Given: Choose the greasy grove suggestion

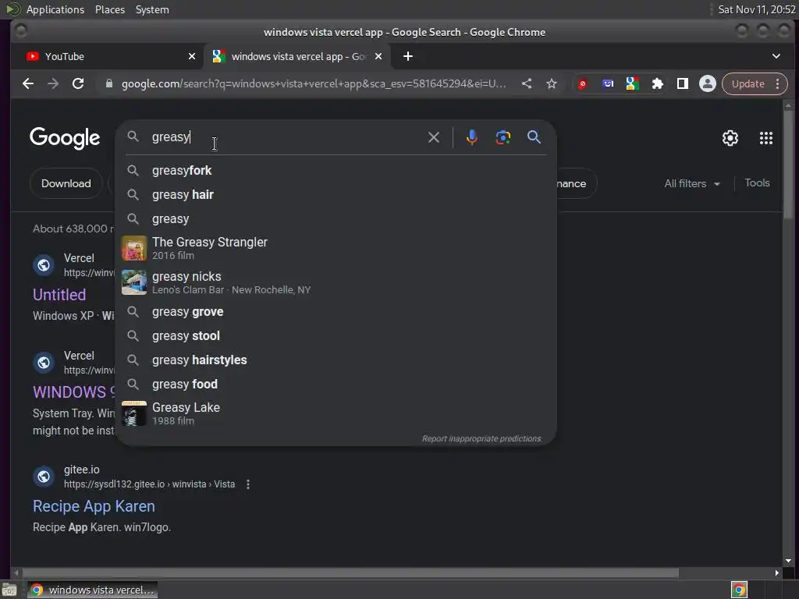Looking at the screenshot, I should pyautogui.click(x=336, y=312).
